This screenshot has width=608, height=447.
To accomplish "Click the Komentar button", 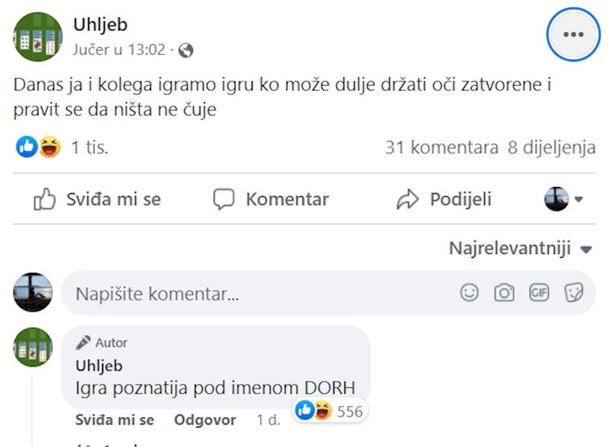I will [271, 199].
